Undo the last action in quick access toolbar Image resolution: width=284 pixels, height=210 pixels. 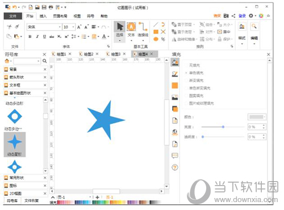point(14,7)
